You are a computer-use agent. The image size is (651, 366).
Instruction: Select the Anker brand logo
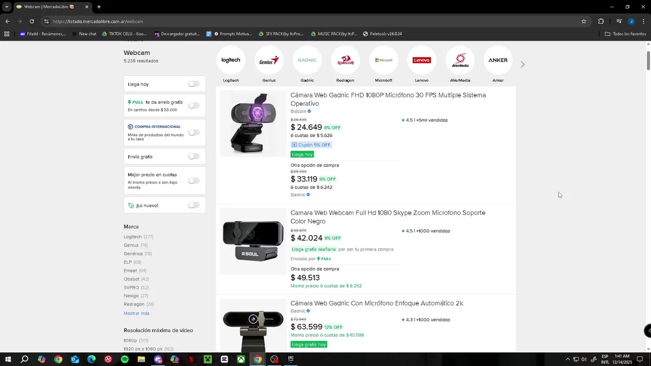[x=498, y=60]
